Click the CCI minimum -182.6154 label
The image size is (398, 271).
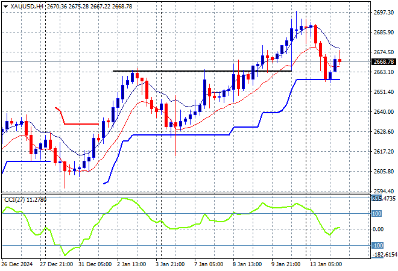(x=384, y=255)
